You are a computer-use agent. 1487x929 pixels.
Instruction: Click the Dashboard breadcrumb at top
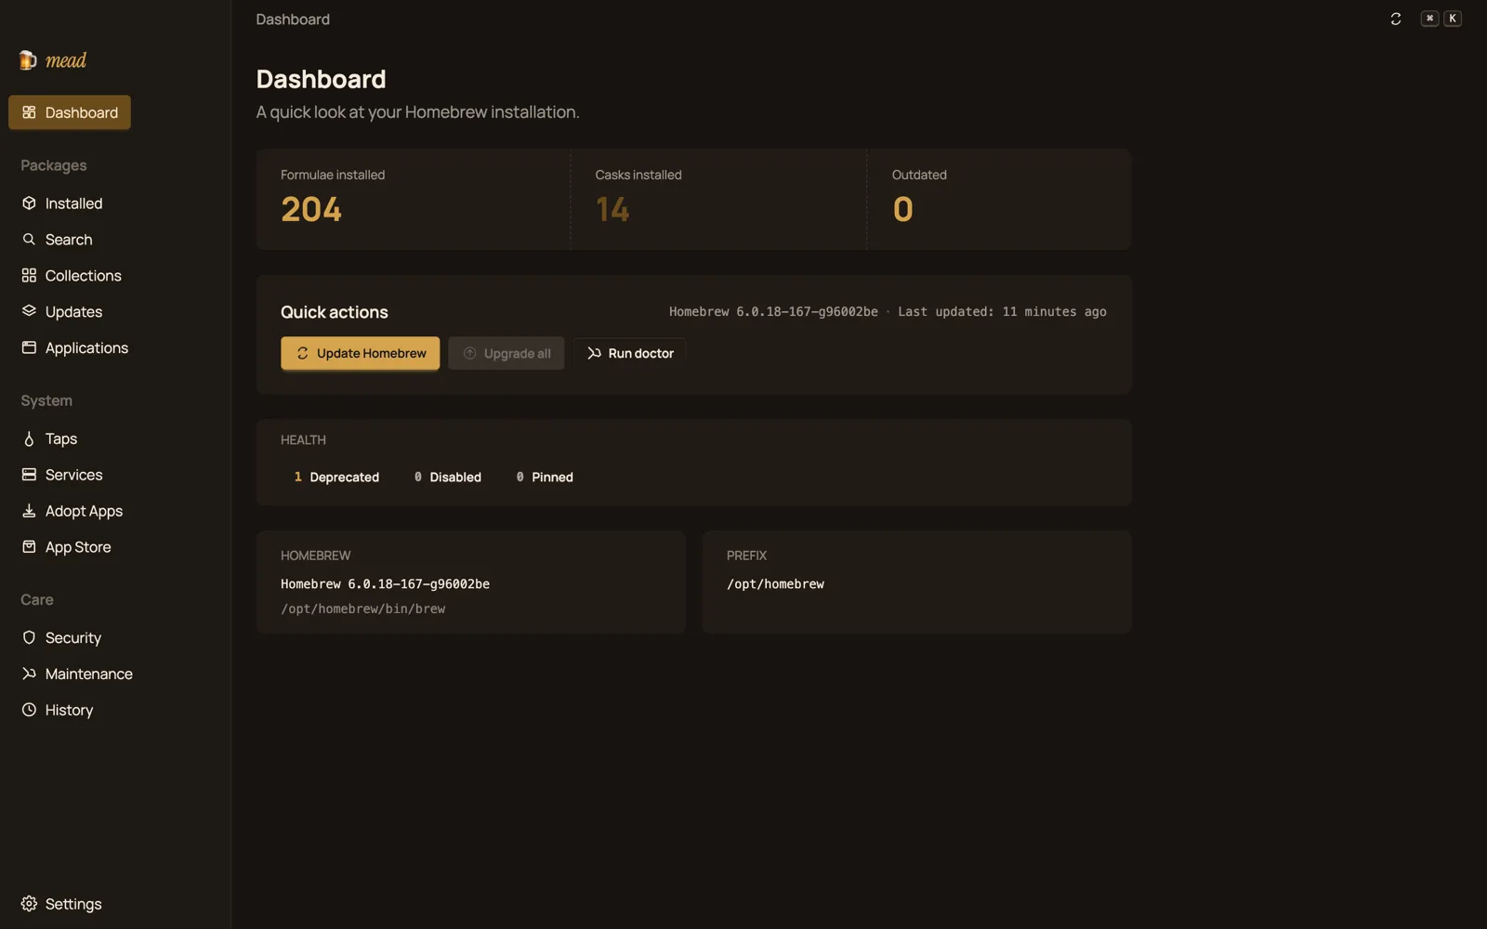tap(293, 19)
